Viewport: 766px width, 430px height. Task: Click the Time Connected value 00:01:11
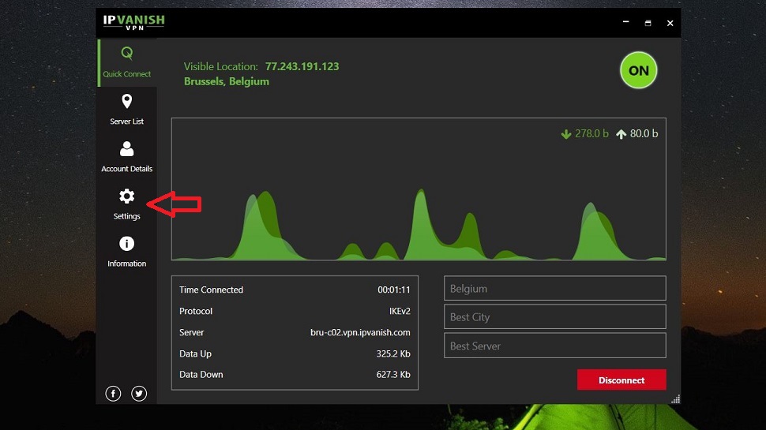point(393,290)
